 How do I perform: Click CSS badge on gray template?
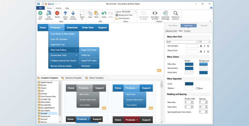(x=104, y=108)
